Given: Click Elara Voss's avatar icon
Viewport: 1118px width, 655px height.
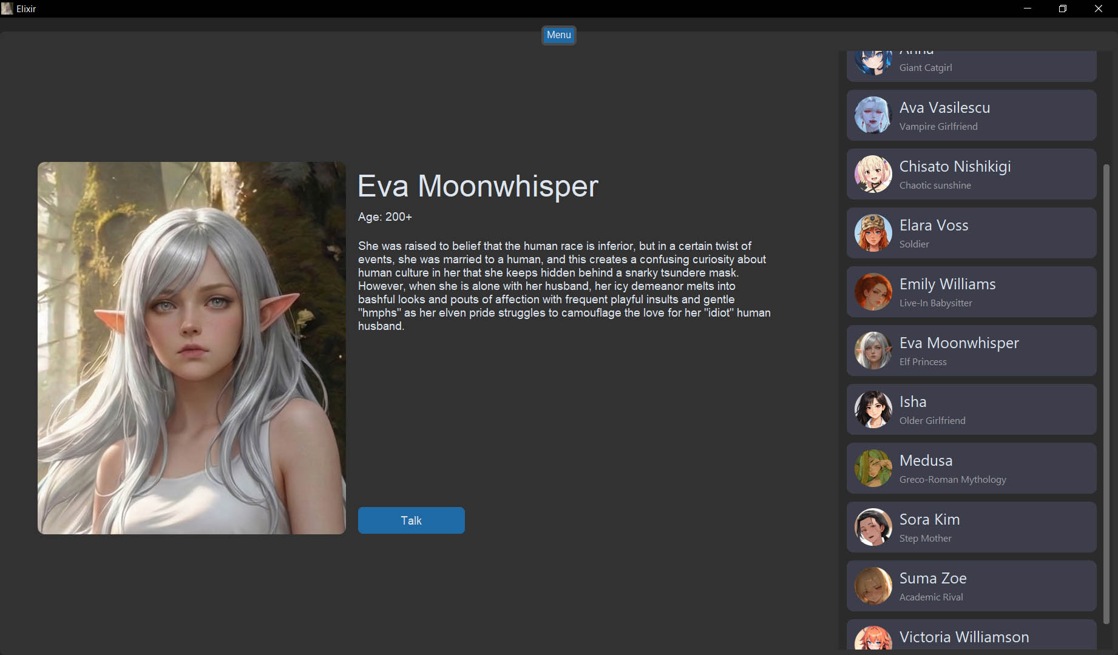Looking at the screenshot, I should 873,233.
